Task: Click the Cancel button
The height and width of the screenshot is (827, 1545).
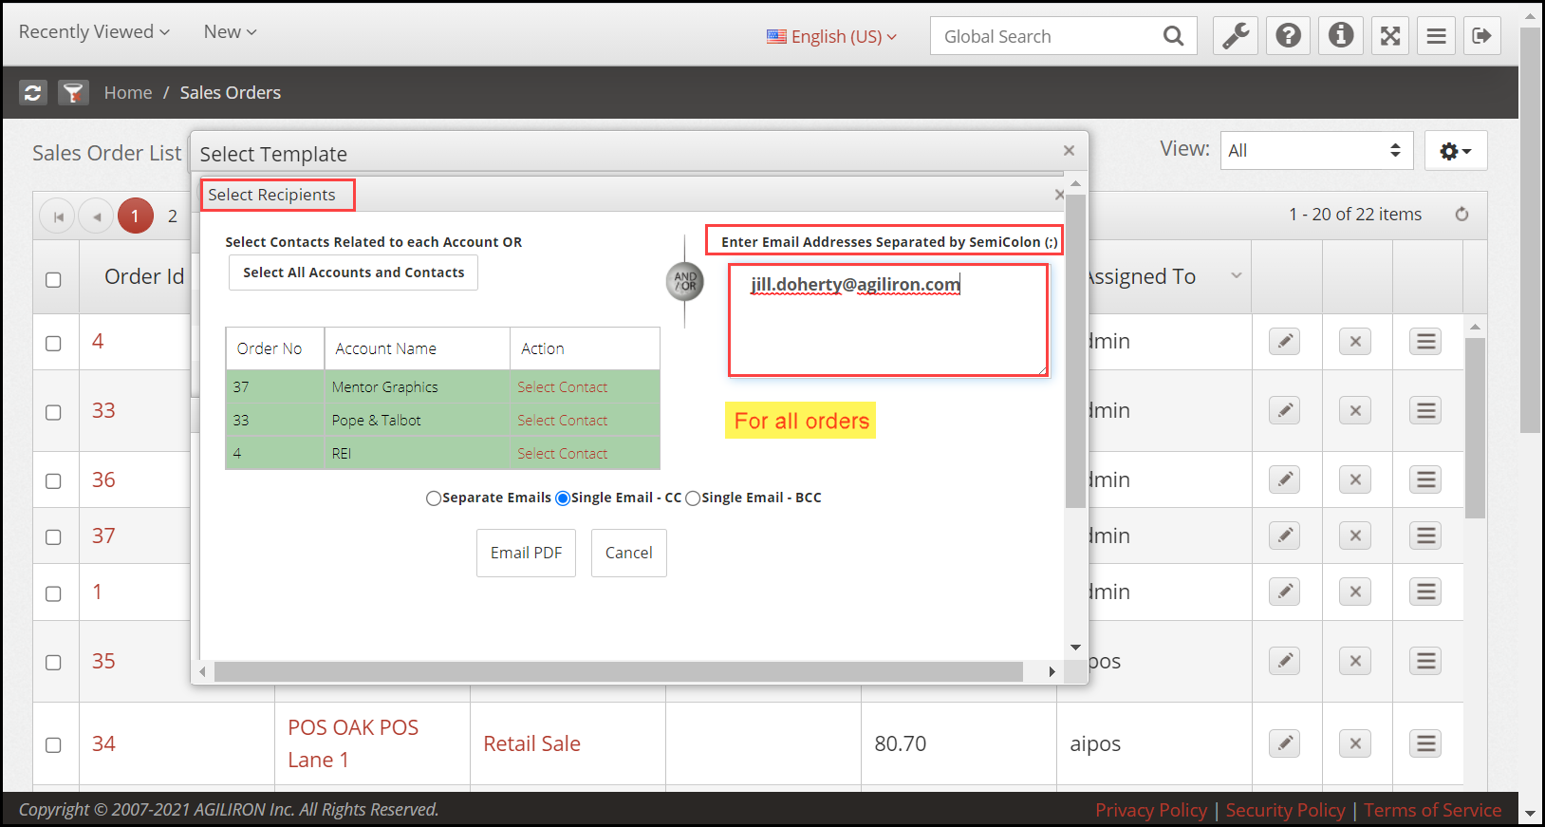Action: tap(628, 553)
